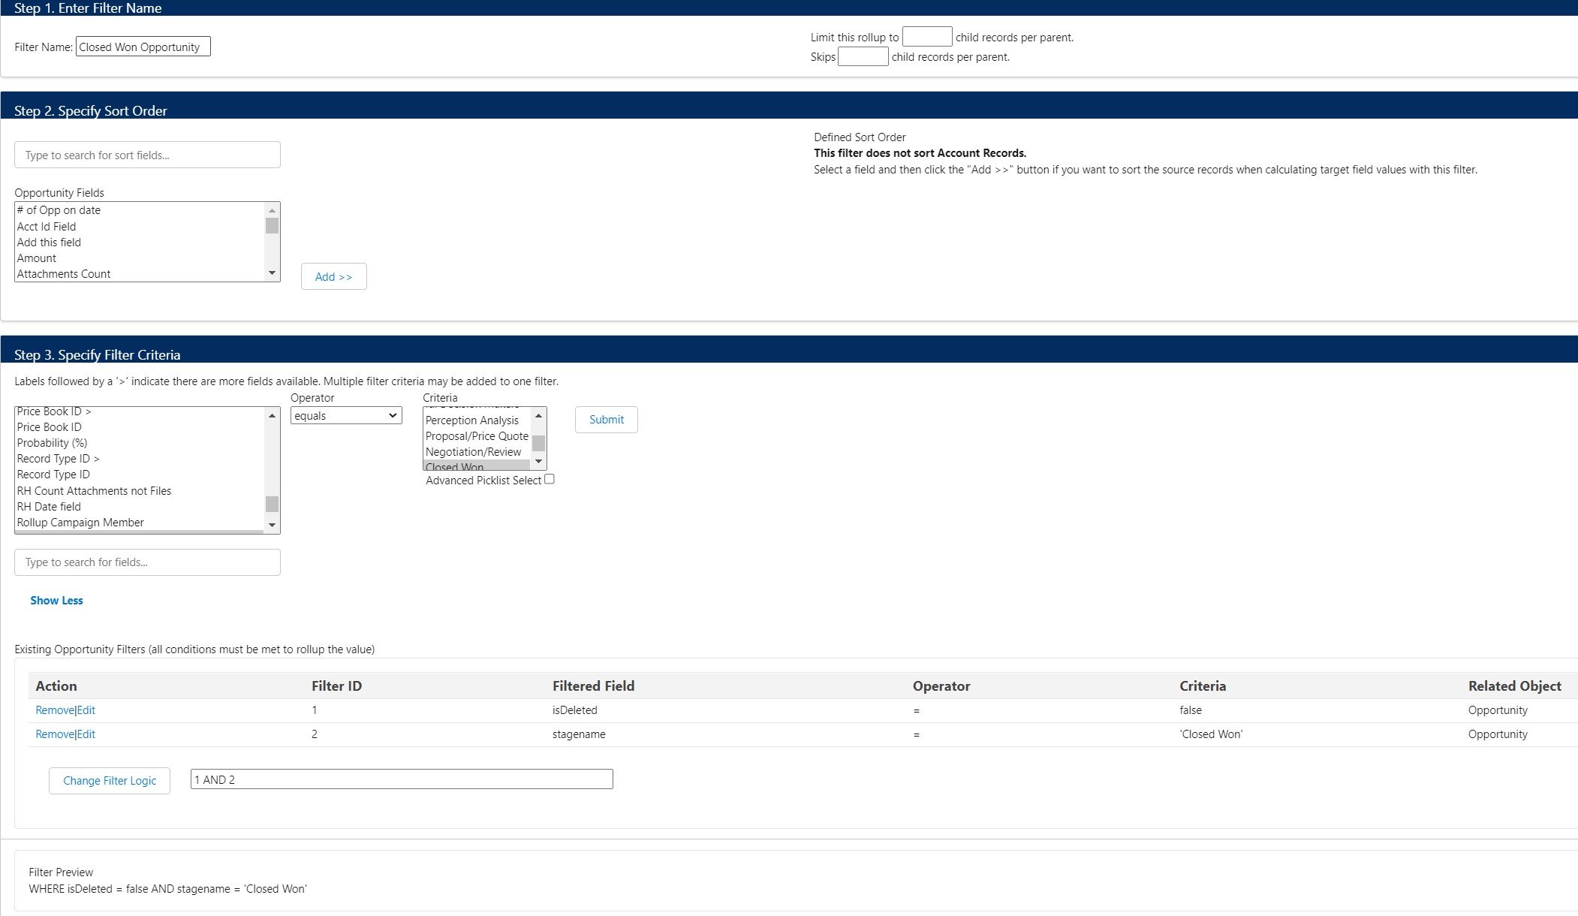Enable Advanced Picklist Select checkbox

(x=550, y=479)
